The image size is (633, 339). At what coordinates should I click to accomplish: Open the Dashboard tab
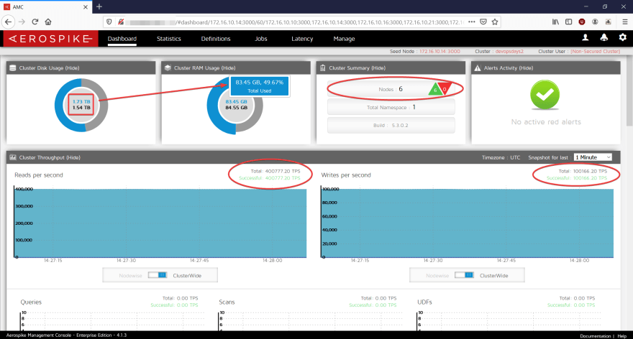coord(122,39)
